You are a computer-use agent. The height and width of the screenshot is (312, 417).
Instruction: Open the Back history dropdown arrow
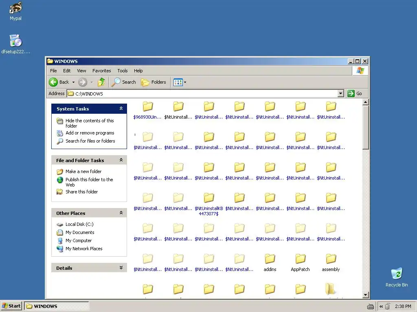73,82
